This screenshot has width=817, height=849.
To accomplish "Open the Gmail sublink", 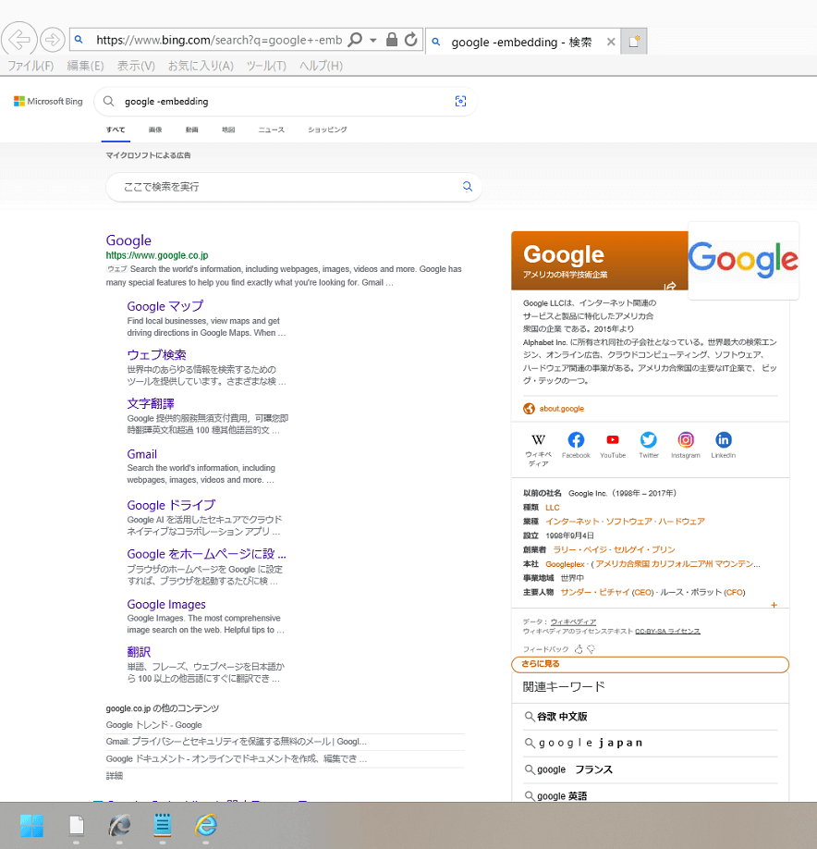I will [141, 454].
